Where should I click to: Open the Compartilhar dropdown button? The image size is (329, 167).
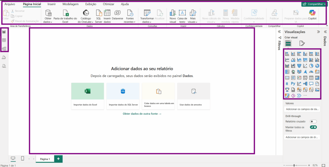314,4
